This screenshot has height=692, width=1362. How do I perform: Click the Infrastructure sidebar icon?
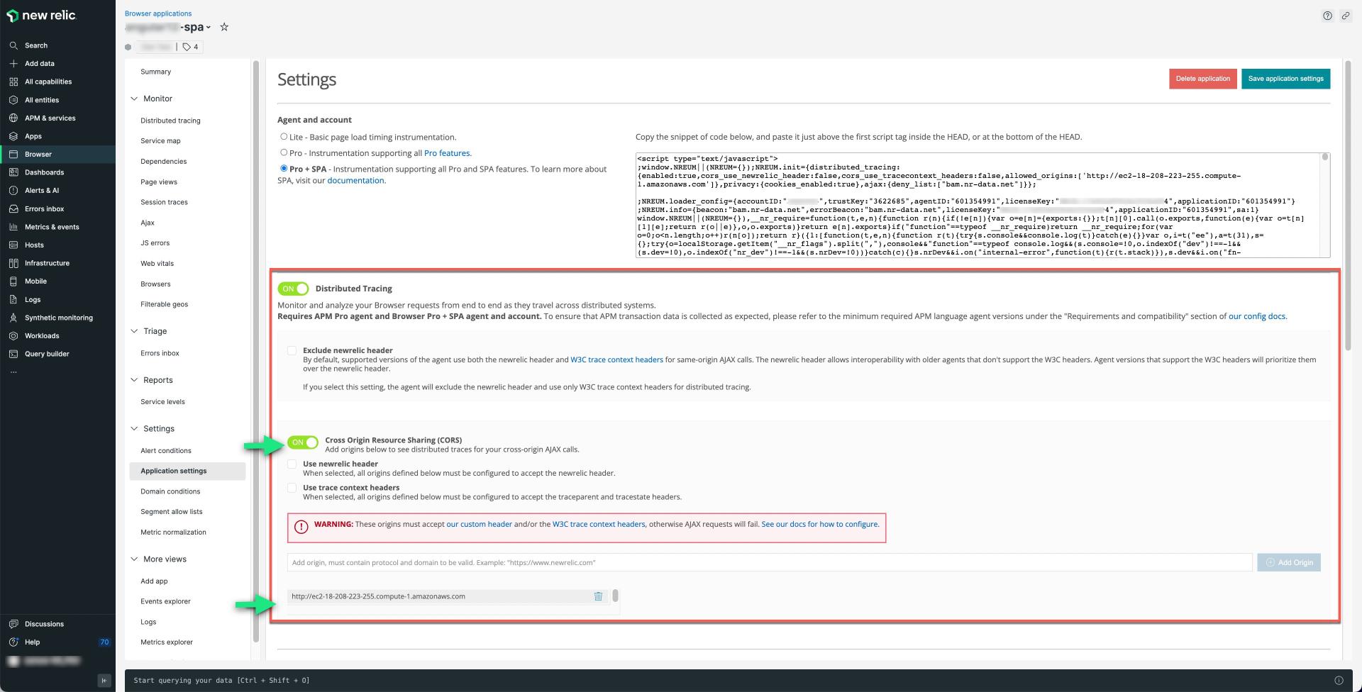coord(14,262)
